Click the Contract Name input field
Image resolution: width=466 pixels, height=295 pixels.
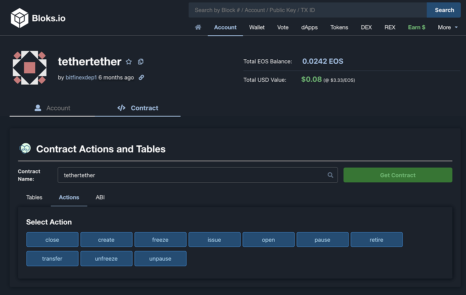(198, 175)
